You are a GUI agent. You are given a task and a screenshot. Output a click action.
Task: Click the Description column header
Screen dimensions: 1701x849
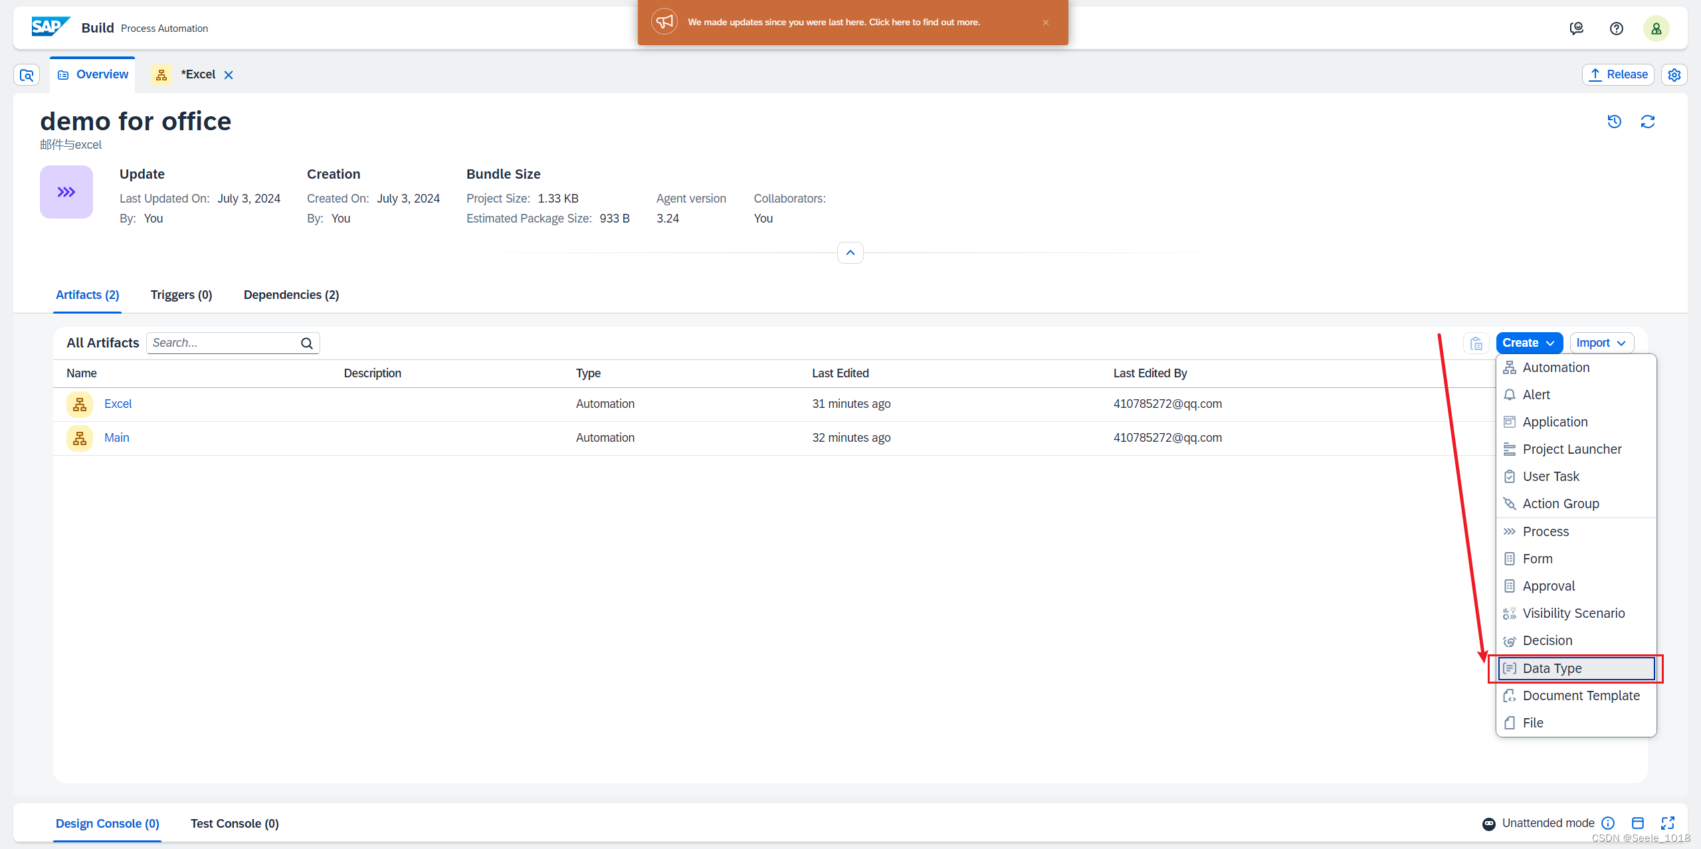tap(372, 373)
